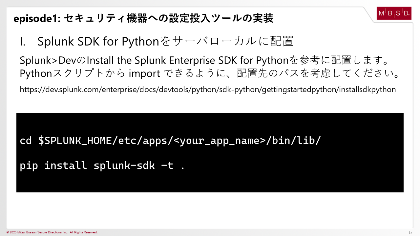
Task: Click the Mitsui Bussan copyright notice
Action: (52, 232)
